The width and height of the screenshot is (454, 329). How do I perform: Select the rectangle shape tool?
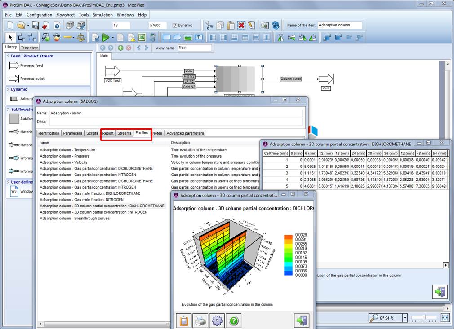(x=166, y=37)
